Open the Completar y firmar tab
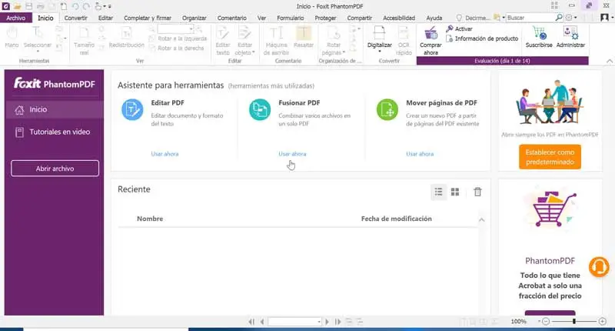This screenshot has height=331, width=615. coord(148,18)
